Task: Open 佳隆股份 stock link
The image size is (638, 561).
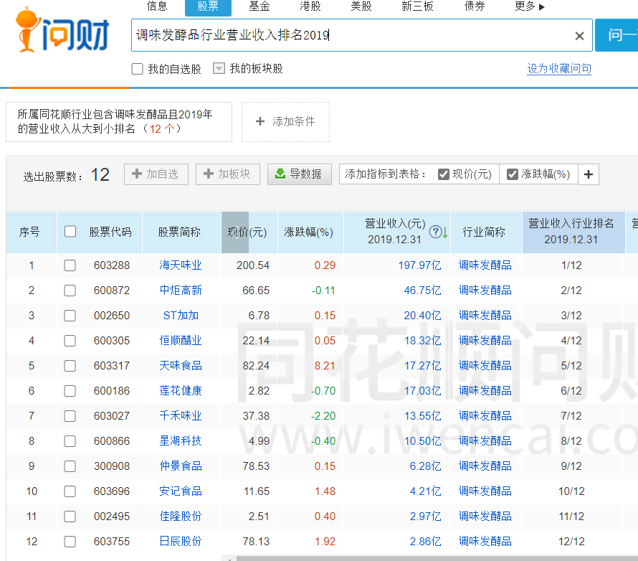Action: [x=180, y=517]
